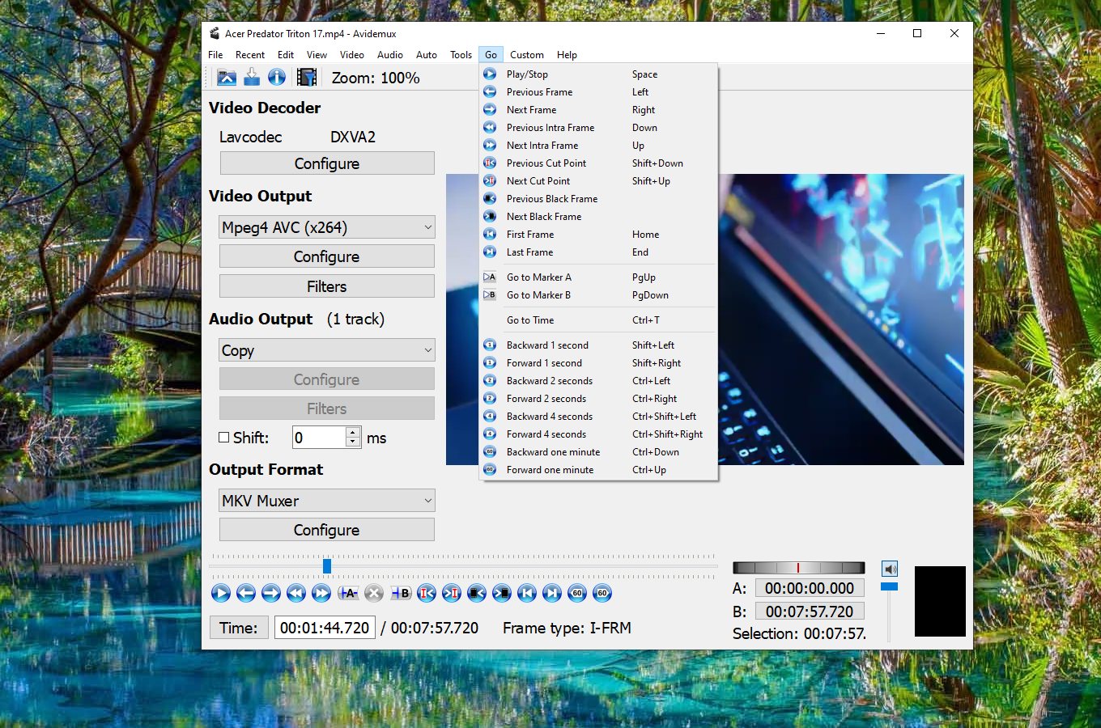1101x728 pixels.
Task: Increase the Shift ms value with up arrow
Action: click(x=353, y=432)
